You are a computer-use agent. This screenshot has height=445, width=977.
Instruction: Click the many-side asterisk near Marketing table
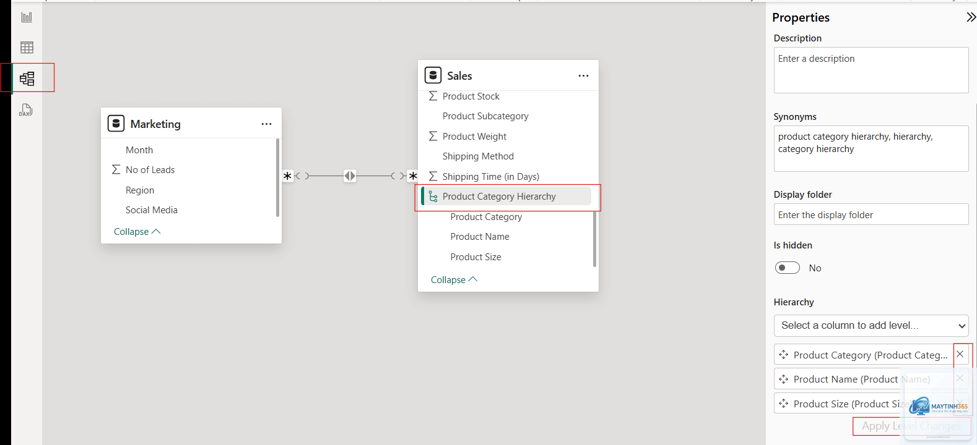(x=287, y=176)
